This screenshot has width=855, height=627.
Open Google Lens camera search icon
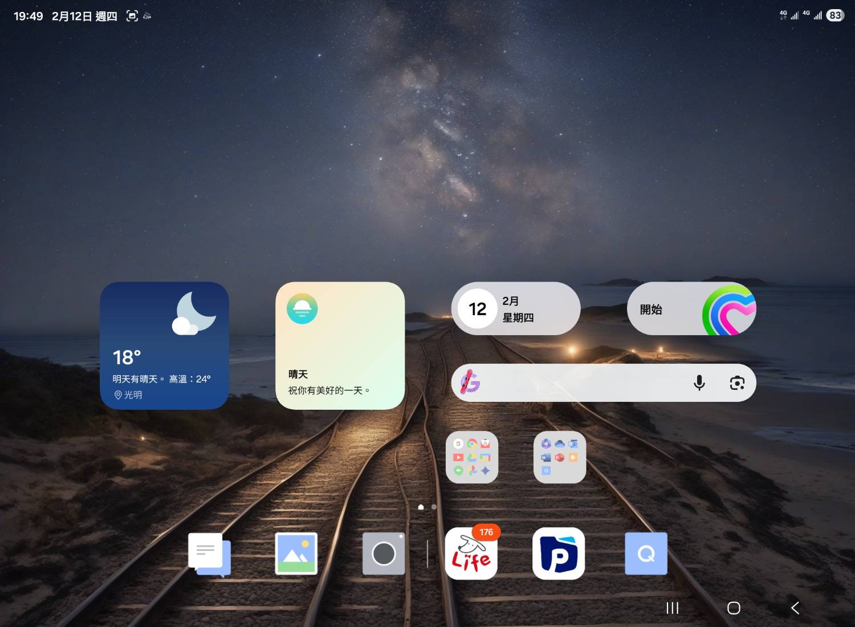(x=737, y=382)
